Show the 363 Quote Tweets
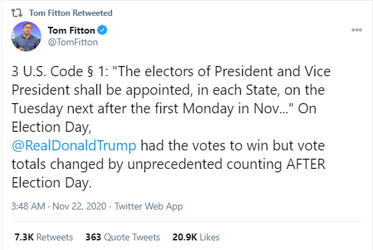 point(122,237)
